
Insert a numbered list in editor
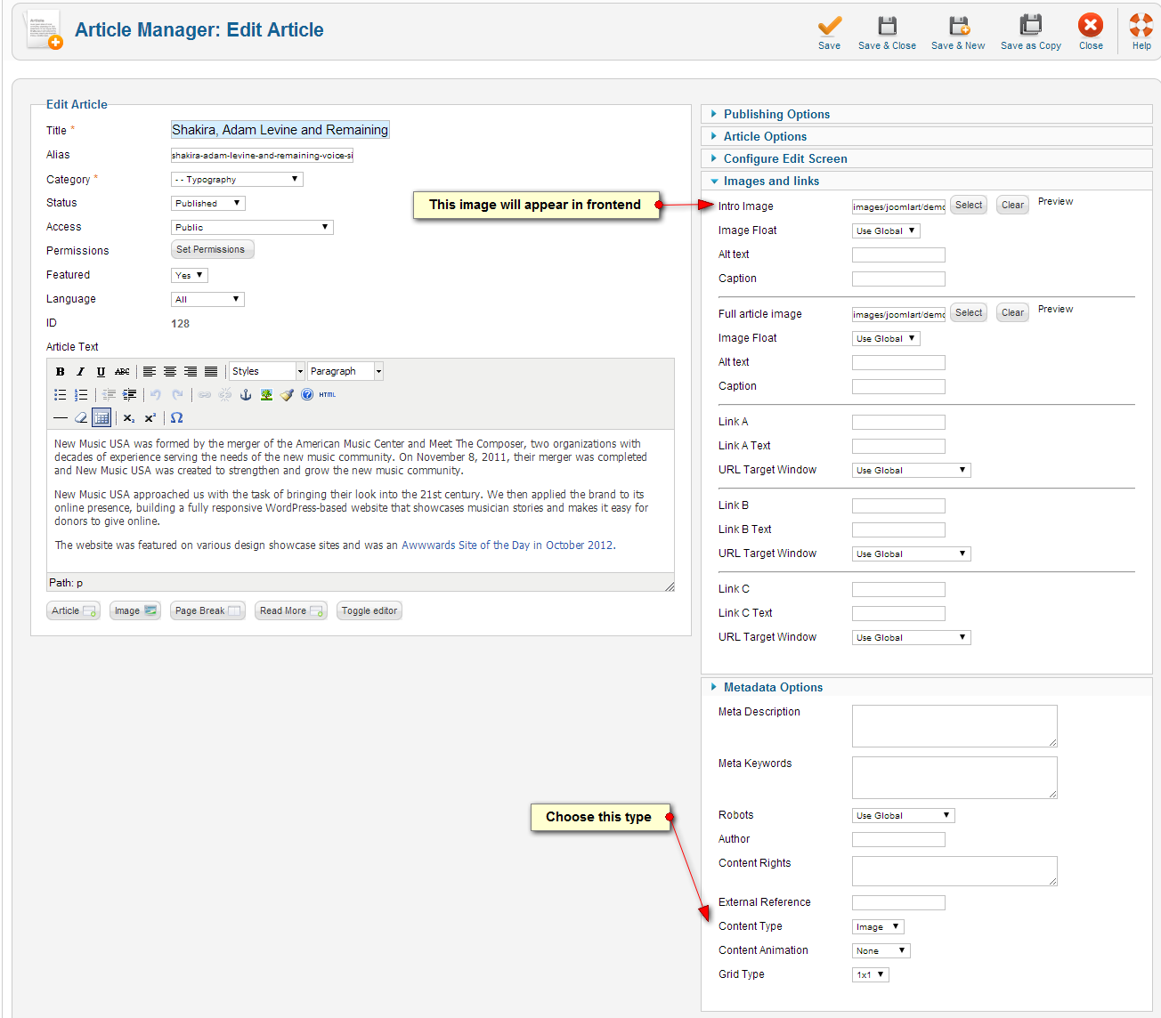[x=81, y=395]
